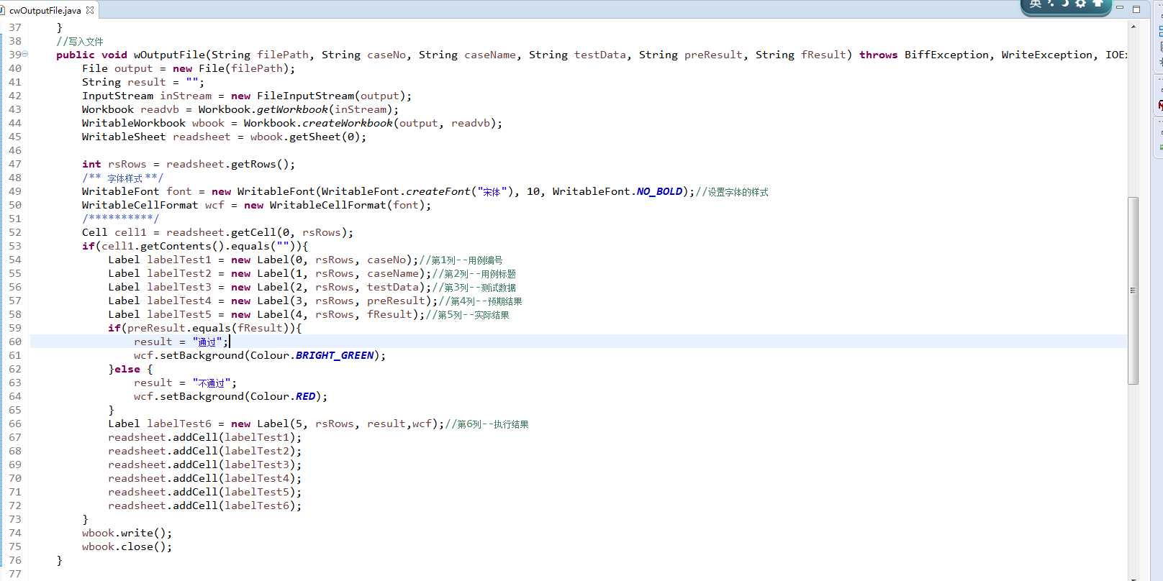The width and height of the screenshot is (1163, 581).
Task: Click 'createFont' call on line 49
Action: pos(438,191)
